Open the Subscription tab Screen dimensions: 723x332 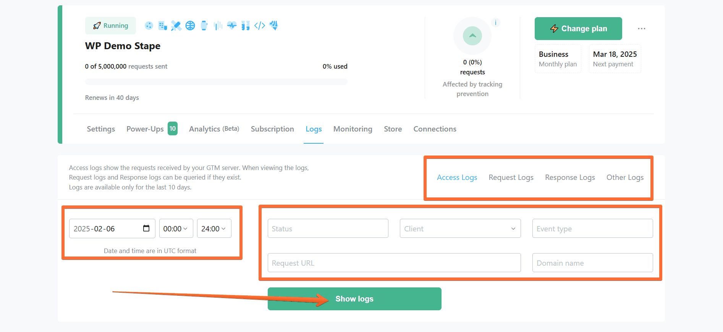point(272,129)
